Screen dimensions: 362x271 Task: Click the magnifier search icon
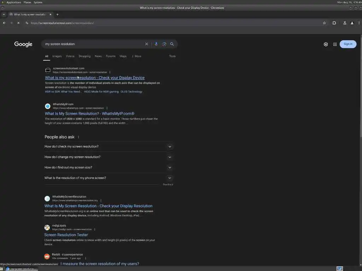[172, 44]
